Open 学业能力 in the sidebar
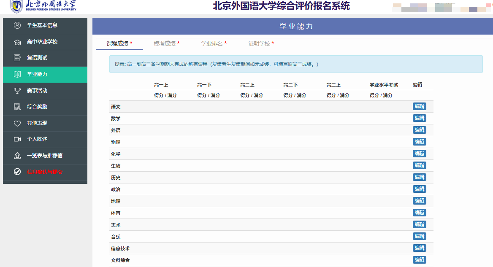Image resolution: width=493 pixels, height=267 pixels. (37, 74)
